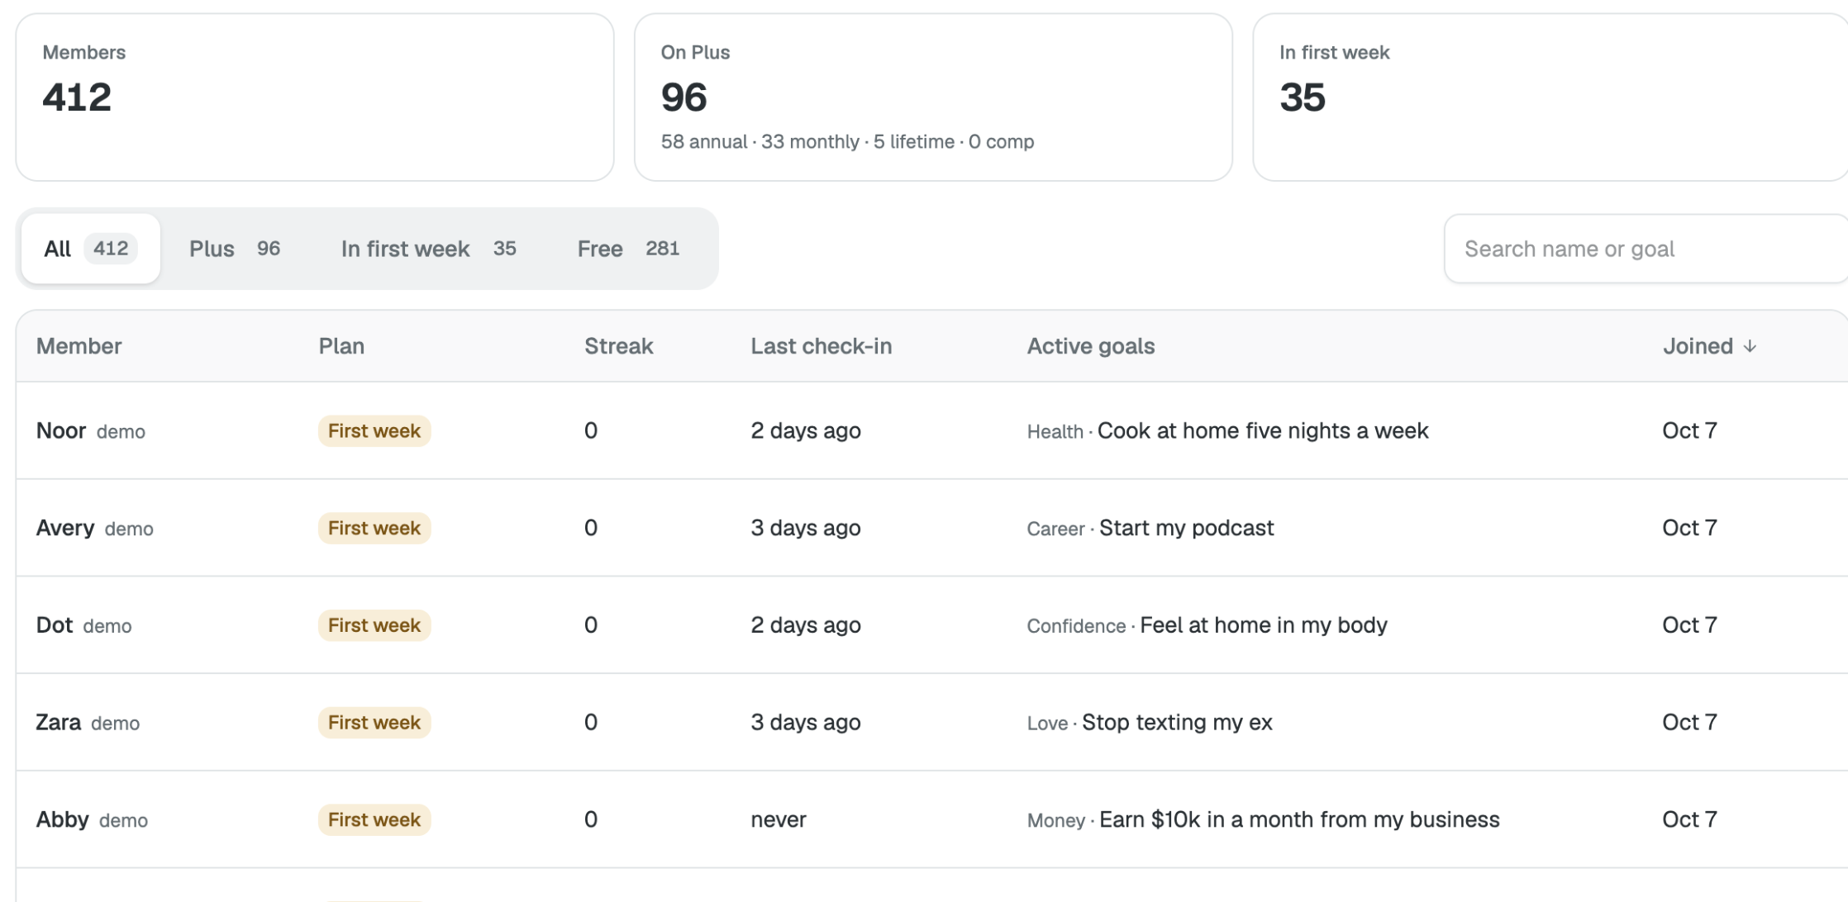
Task: Sort by the Plan column header
Action: click(341, 346)
